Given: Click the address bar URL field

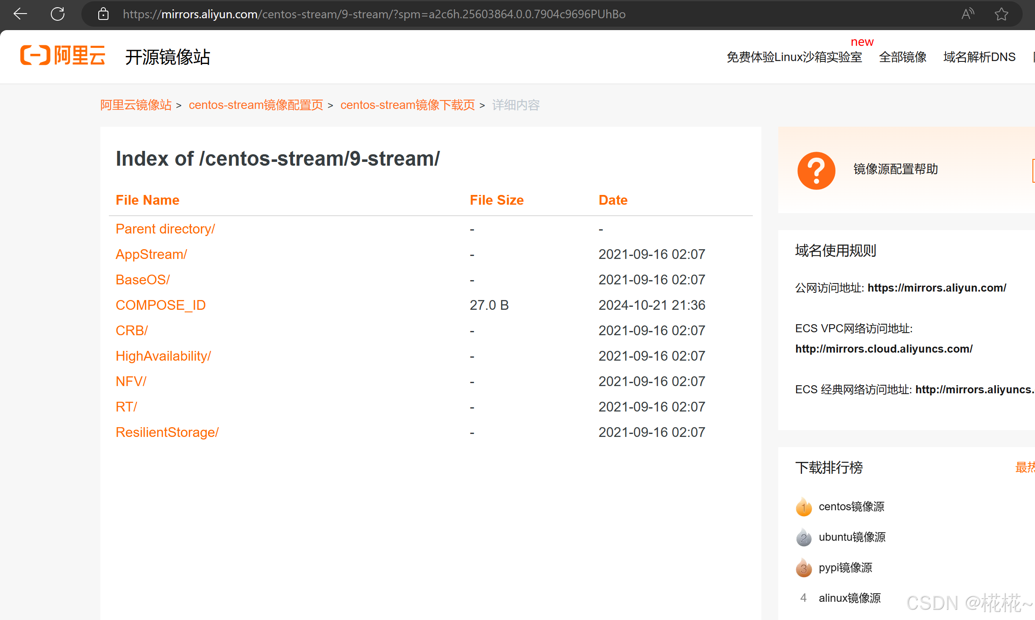Looking at the screenshot, I should pos(374,14).
